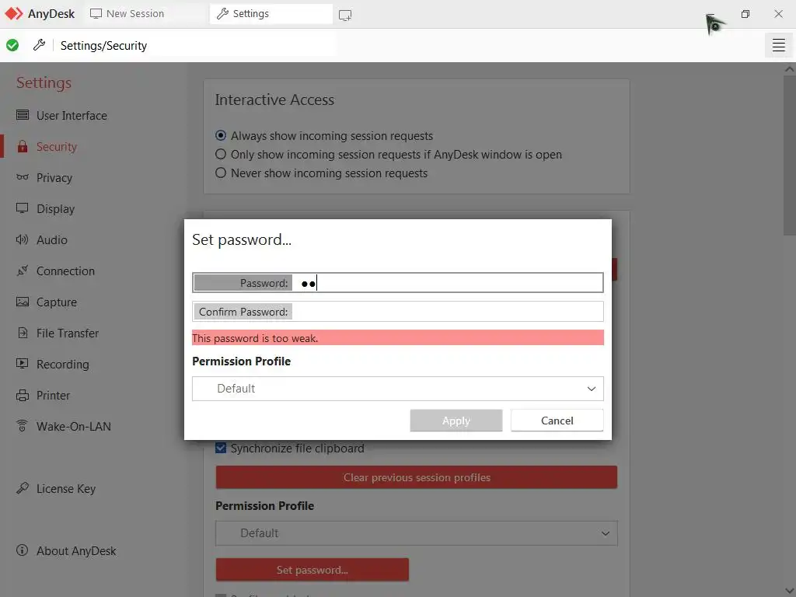Click the Display monitor icon

(x=23, y=208)
